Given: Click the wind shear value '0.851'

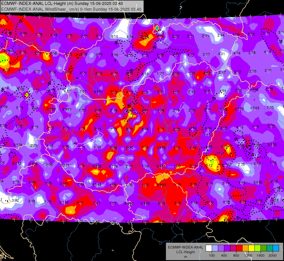Looking at the screenshot, I should point(98,92).
